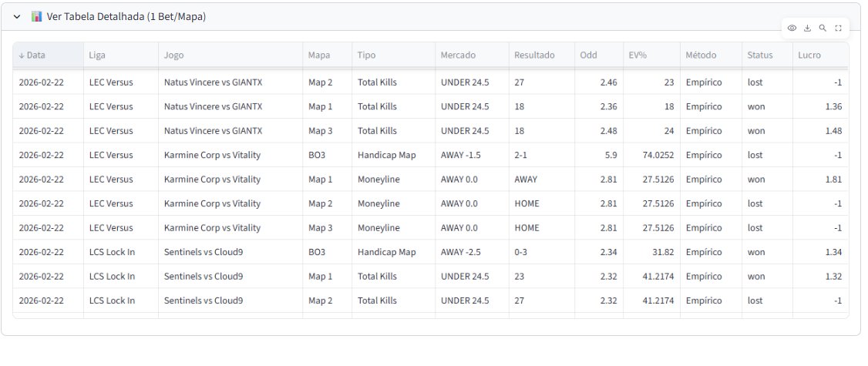Sort by the Mapa column header
Image resolution: width=868 pixels, height=366 pixels.
point(327,55)
